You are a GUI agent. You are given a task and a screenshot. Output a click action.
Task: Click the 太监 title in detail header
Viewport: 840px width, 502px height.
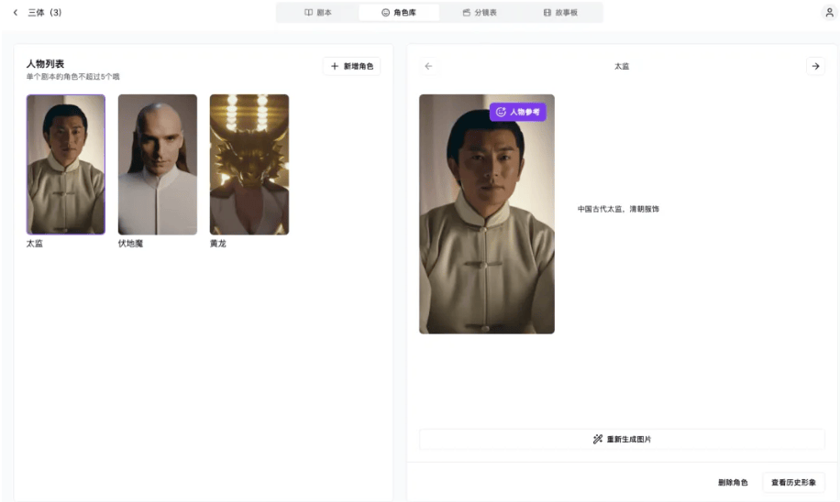tap(622, 66)
